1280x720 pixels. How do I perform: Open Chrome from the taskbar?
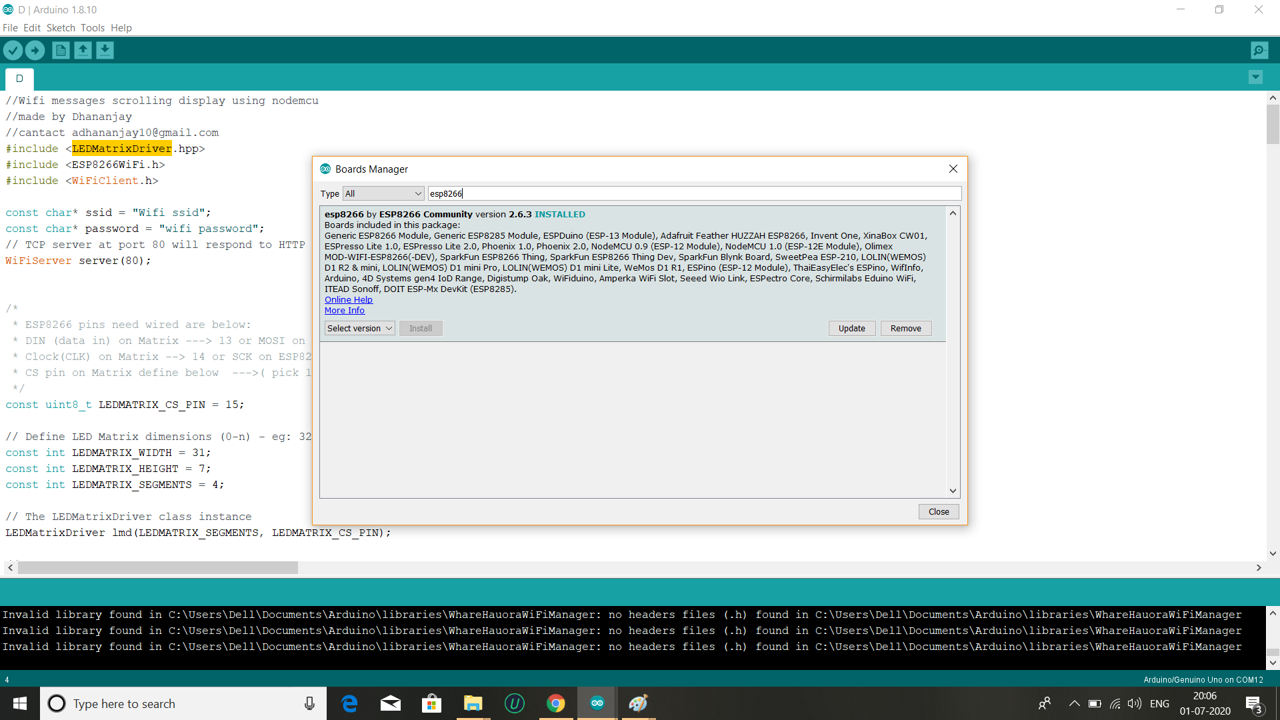[x=555, y=703]
